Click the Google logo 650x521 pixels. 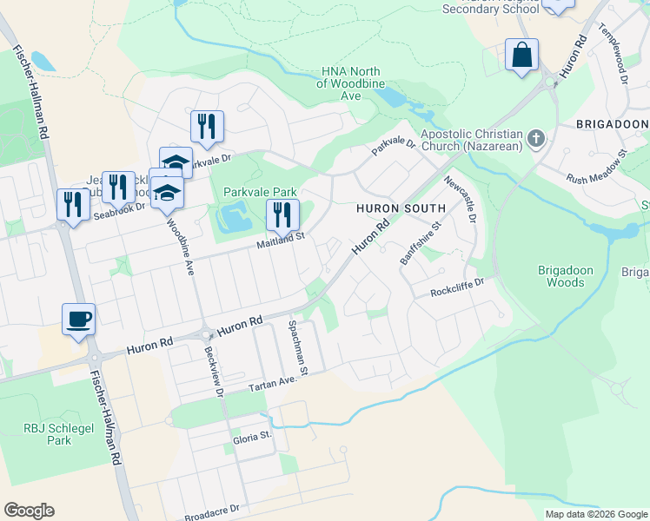coord(29,511)
